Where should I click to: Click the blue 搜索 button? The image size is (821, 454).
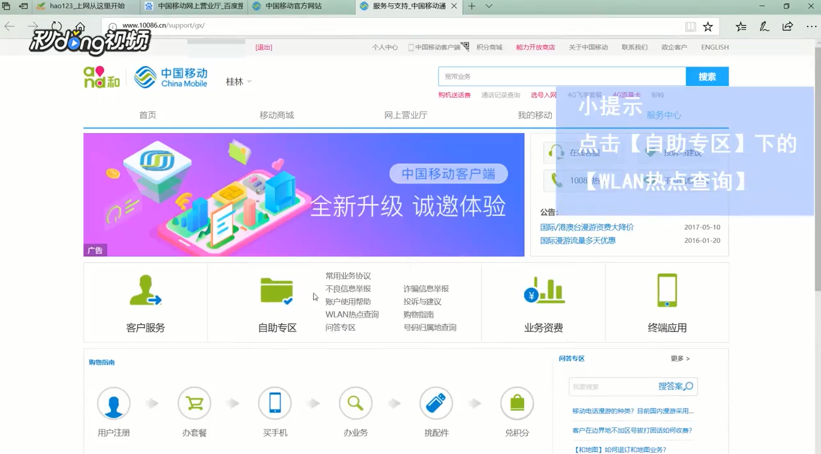707,76
